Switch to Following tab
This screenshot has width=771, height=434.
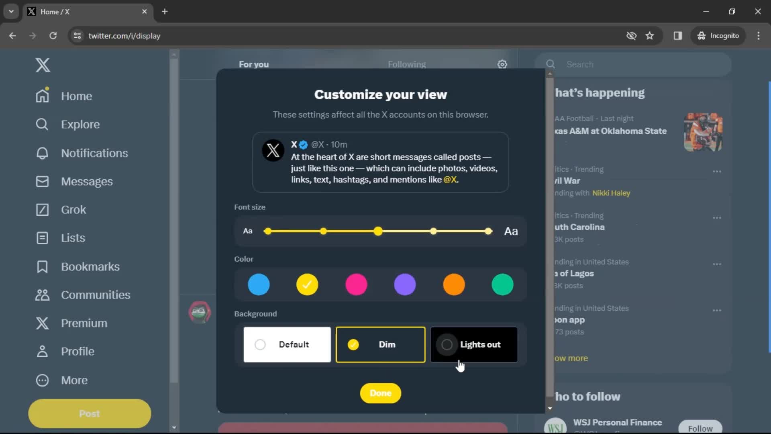407,64
